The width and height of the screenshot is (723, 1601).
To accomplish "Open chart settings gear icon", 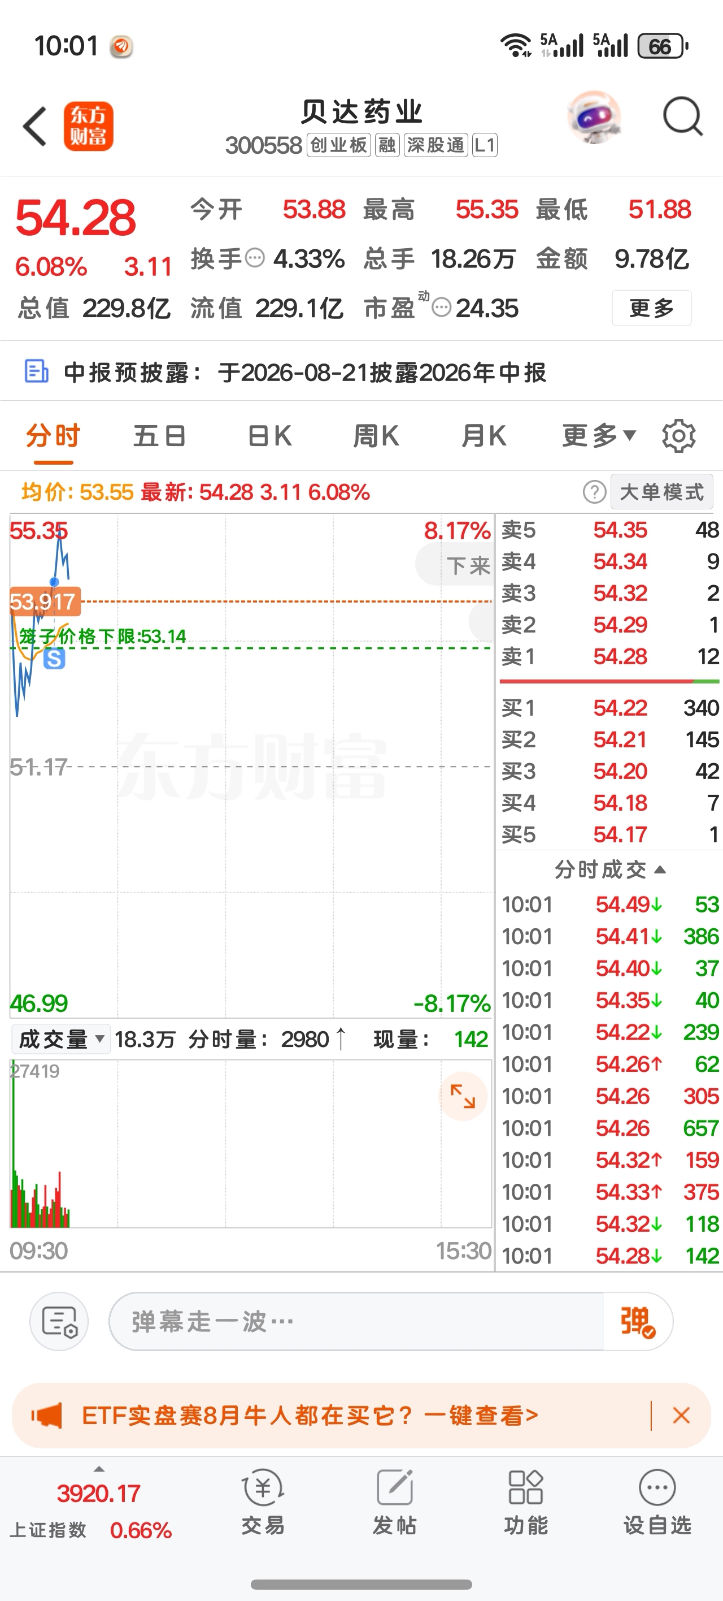I will click(678, 436).
